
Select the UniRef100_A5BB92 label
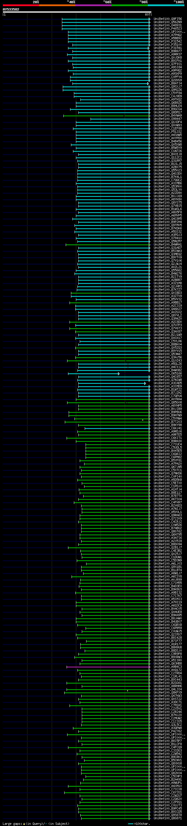(x=168, y=38)
